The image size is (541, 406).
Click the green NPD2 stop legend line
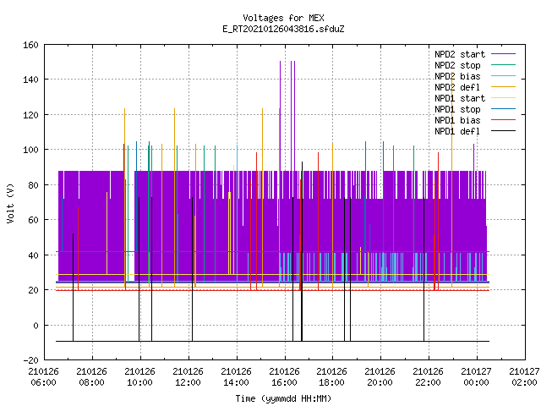coord(503,65)
